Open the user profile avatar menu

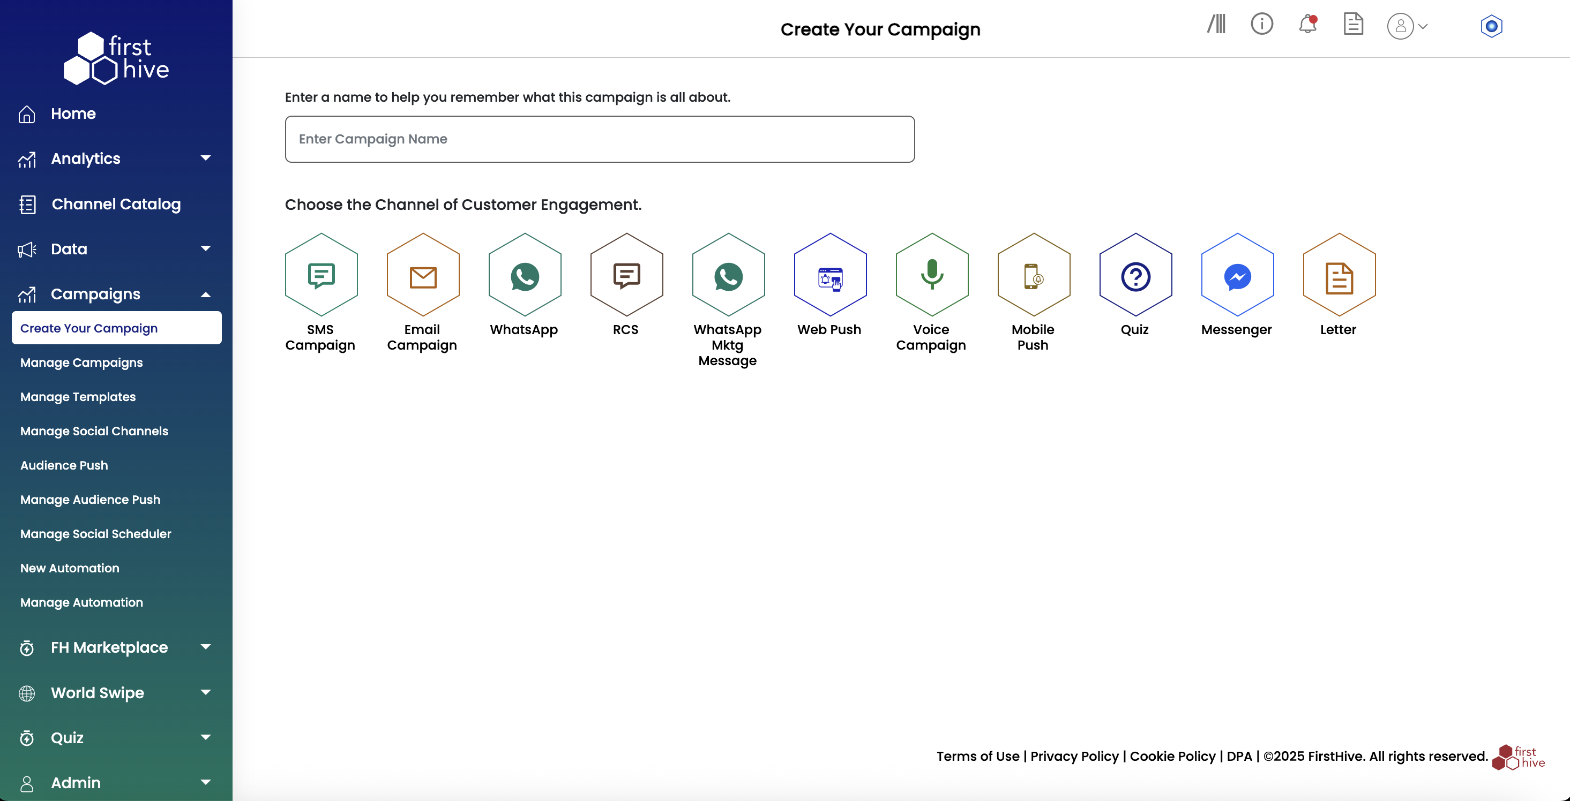(1407, 26)
